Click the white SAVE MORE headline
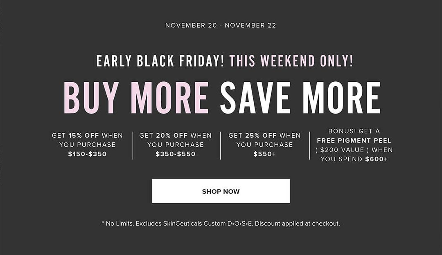This screenshot has height=255, width=442. pyautogui.click(x=300, y=98)
